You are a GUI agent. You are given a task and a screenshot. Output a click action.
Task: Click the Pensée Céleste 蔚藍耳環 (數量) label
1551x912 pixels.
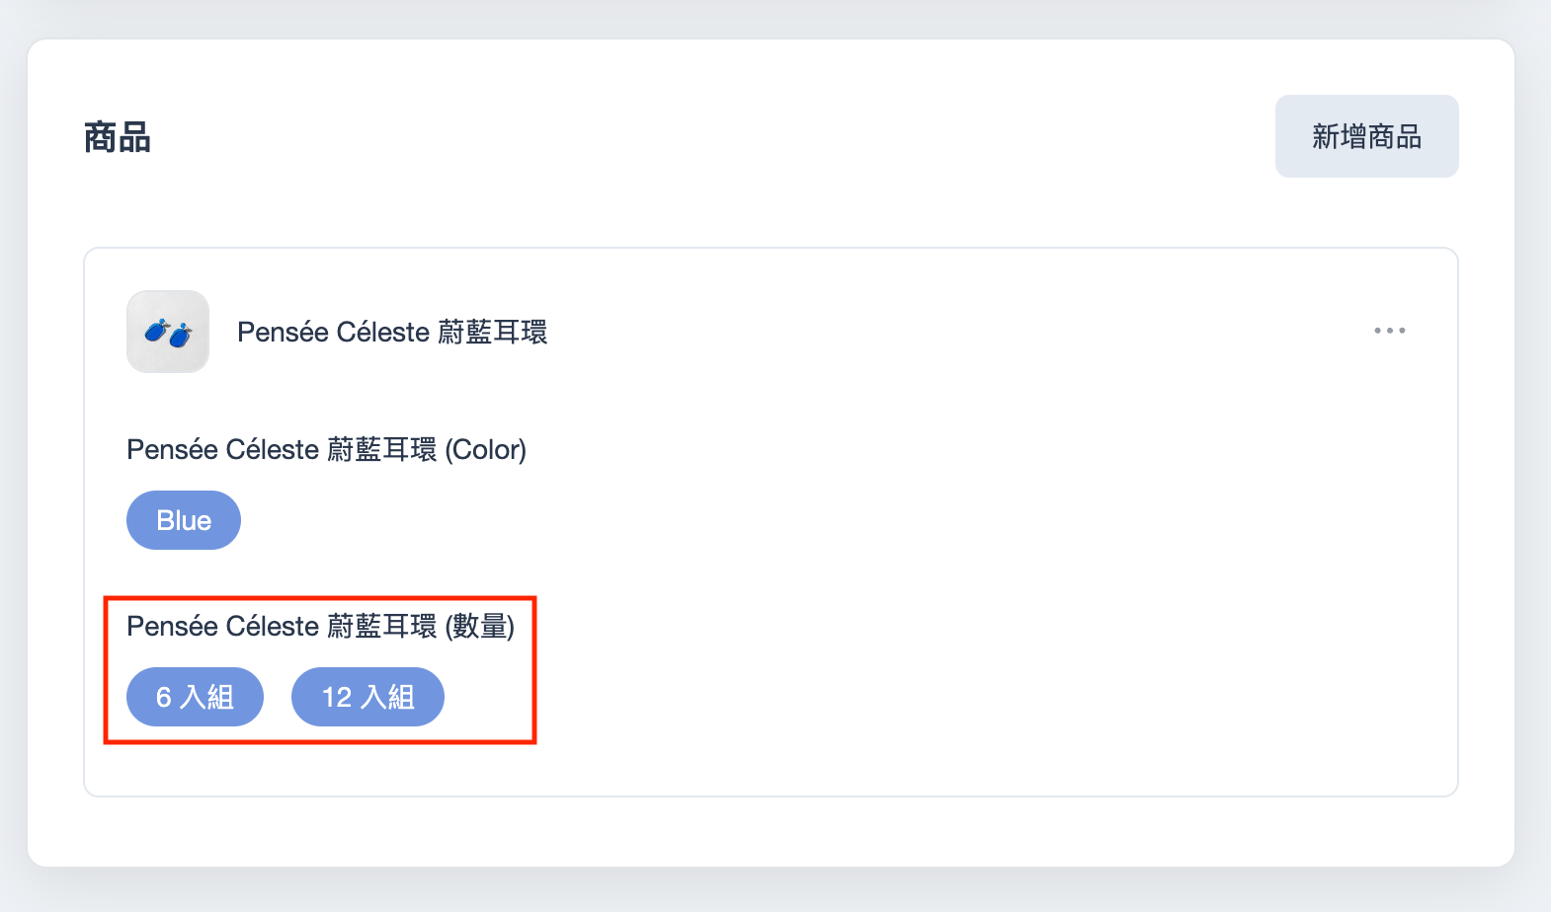click(x=320, y=627)
